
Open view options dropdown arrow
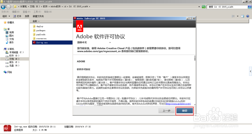tap(238, 16)
